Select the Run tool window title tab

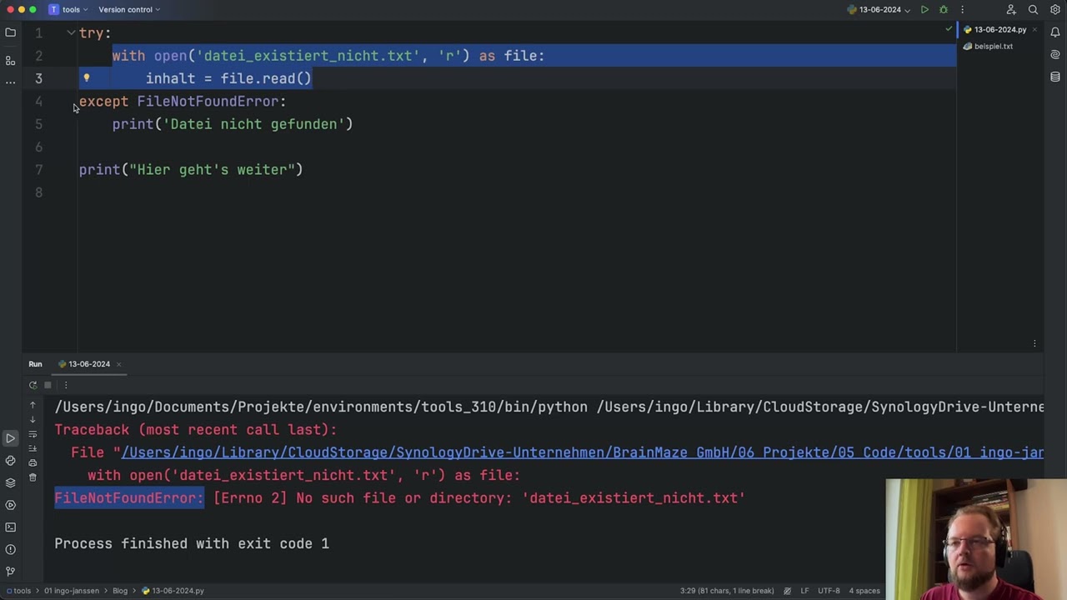coord(35,364)
